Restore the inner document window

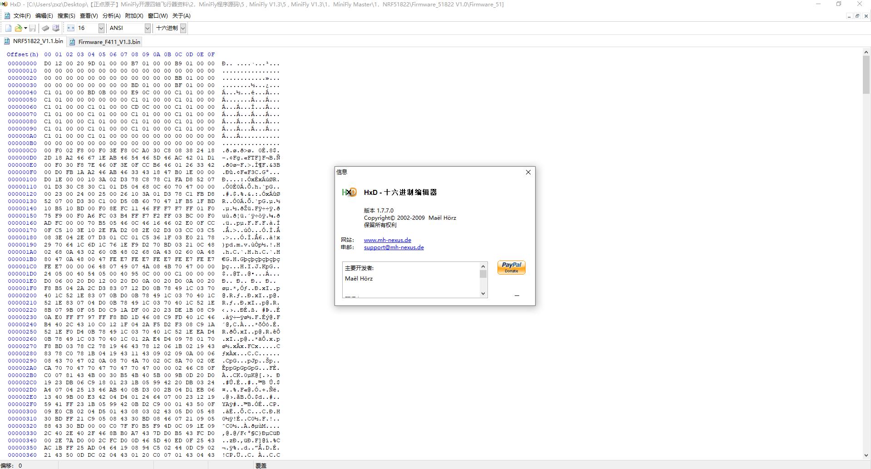tap(857, 16)
